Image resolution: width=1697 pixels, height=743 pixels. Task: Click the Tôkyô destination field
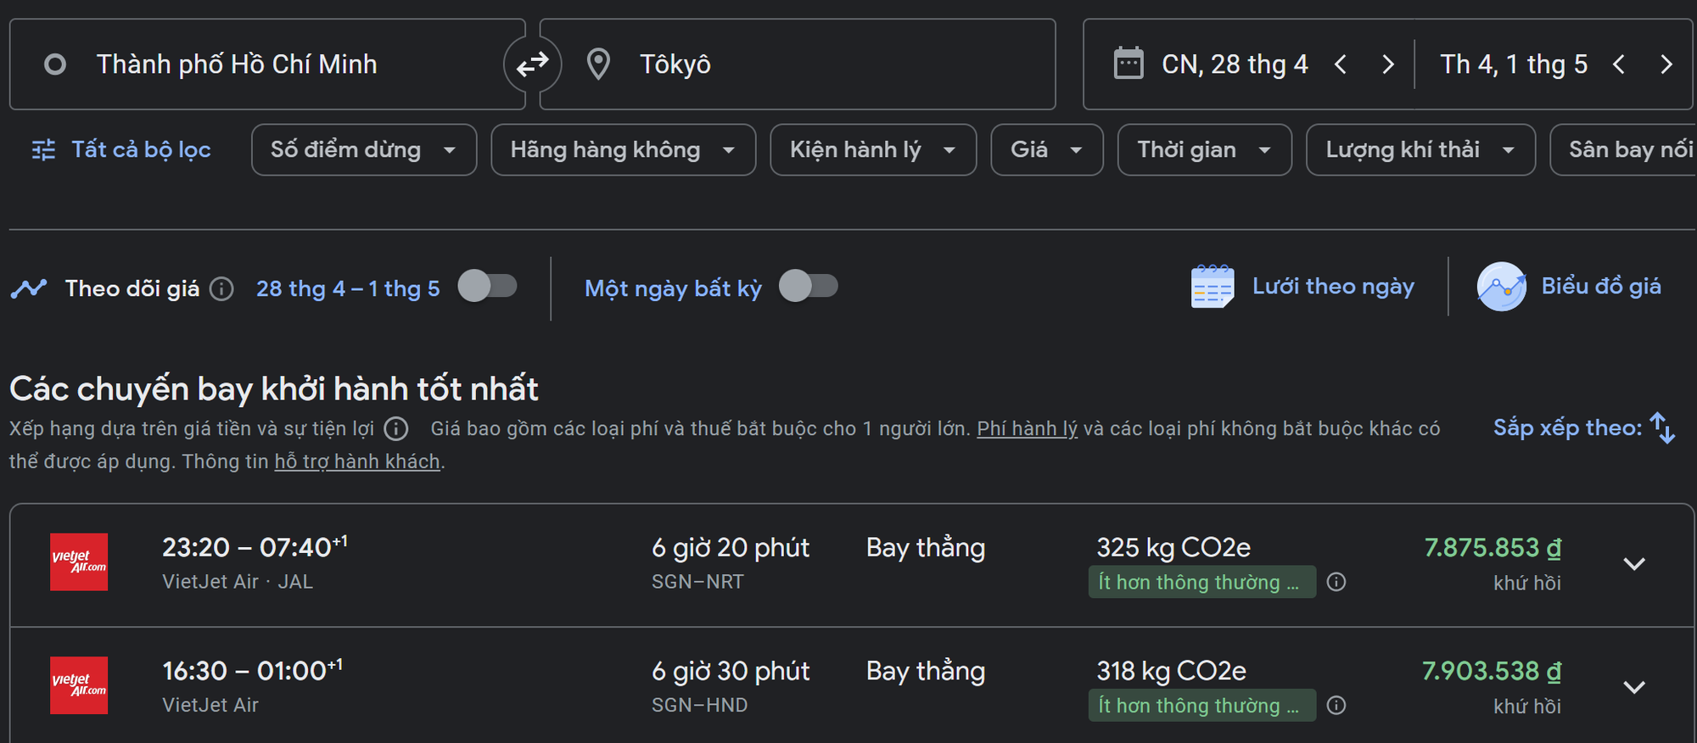pyautogui.click(x=798, y=64)
